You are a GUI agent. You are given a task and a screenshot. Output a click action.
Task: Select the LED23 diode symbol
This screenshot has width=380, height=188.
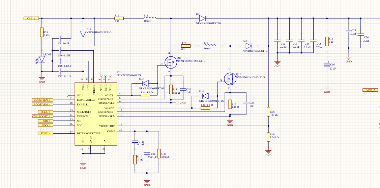[x=42, y=59]
